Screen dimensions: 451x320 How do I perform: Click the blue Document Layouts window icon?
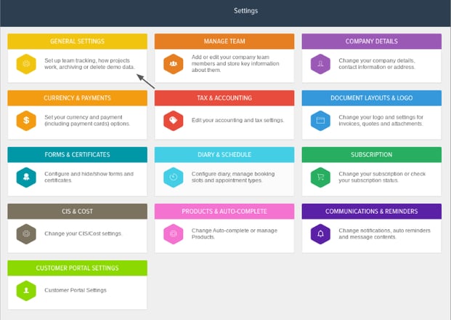click(320, 121)
